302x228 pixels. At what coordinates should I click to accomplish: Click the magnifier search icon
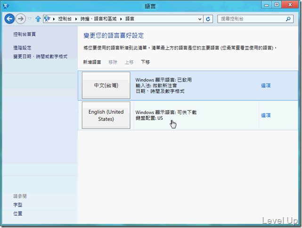(x=288, y=19)
